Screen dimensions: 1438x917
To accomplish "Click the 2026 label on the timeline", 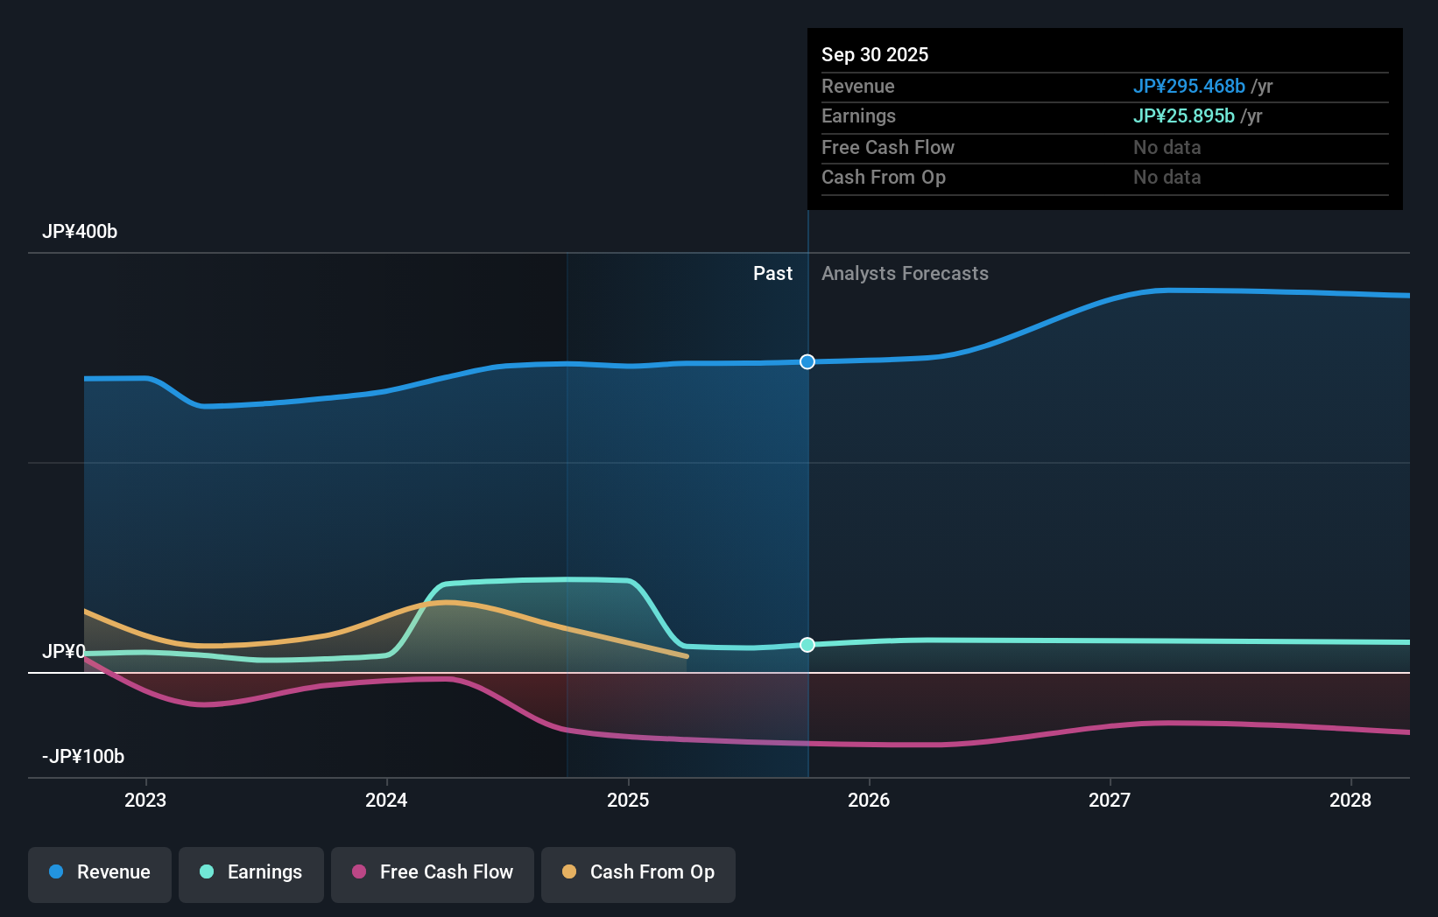I will point(869,800).
